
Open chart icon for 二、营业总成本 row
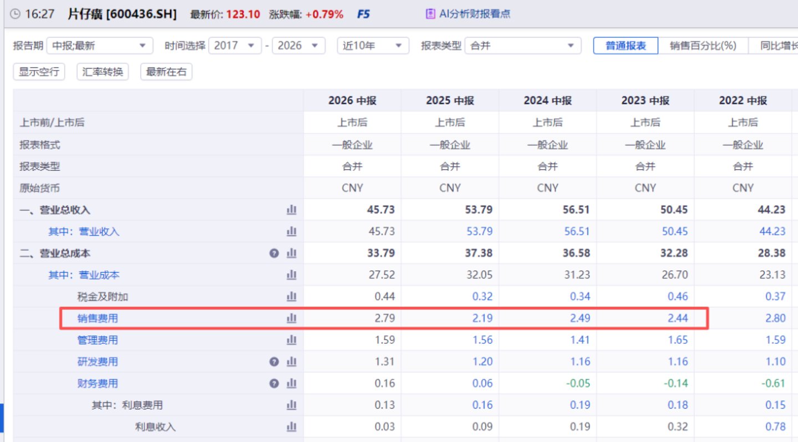[292, 253]
